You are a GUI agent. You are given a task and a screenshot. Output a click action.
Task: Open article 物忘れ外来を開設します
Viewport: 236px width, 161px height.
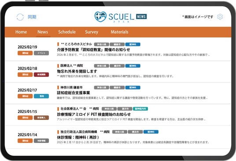[x=77, y=71]
